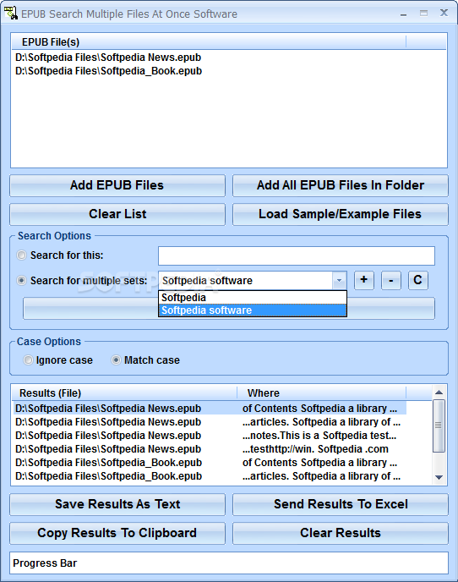Screen dimensions: 458x582
Task: Close the EPUB Search window
Action: (x=444, y=13)
